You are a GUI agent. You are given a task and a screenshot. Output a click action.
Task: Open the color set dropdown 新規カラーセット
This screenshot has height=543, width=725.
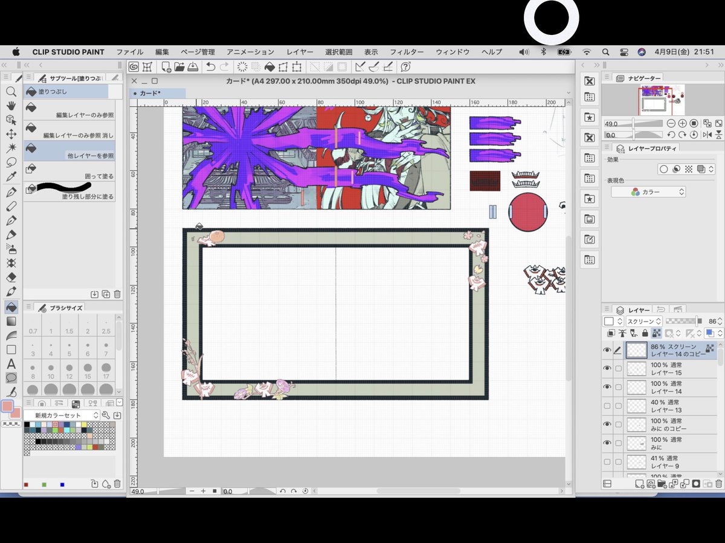62,415
